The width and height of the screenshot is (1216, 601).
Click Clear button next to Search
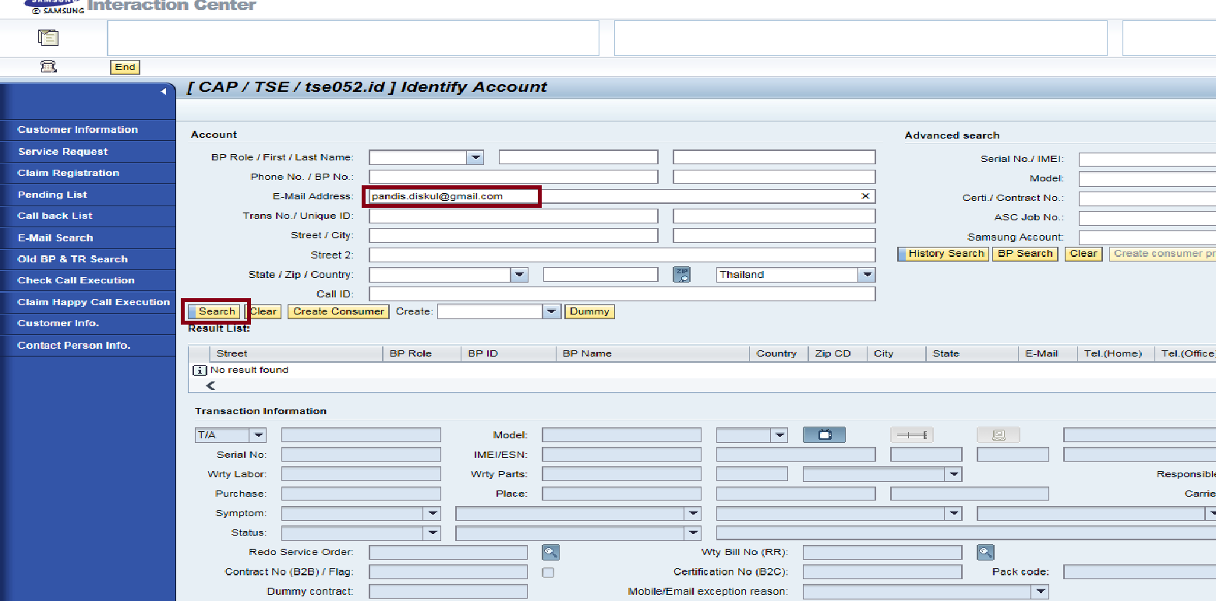coord(263,311)
